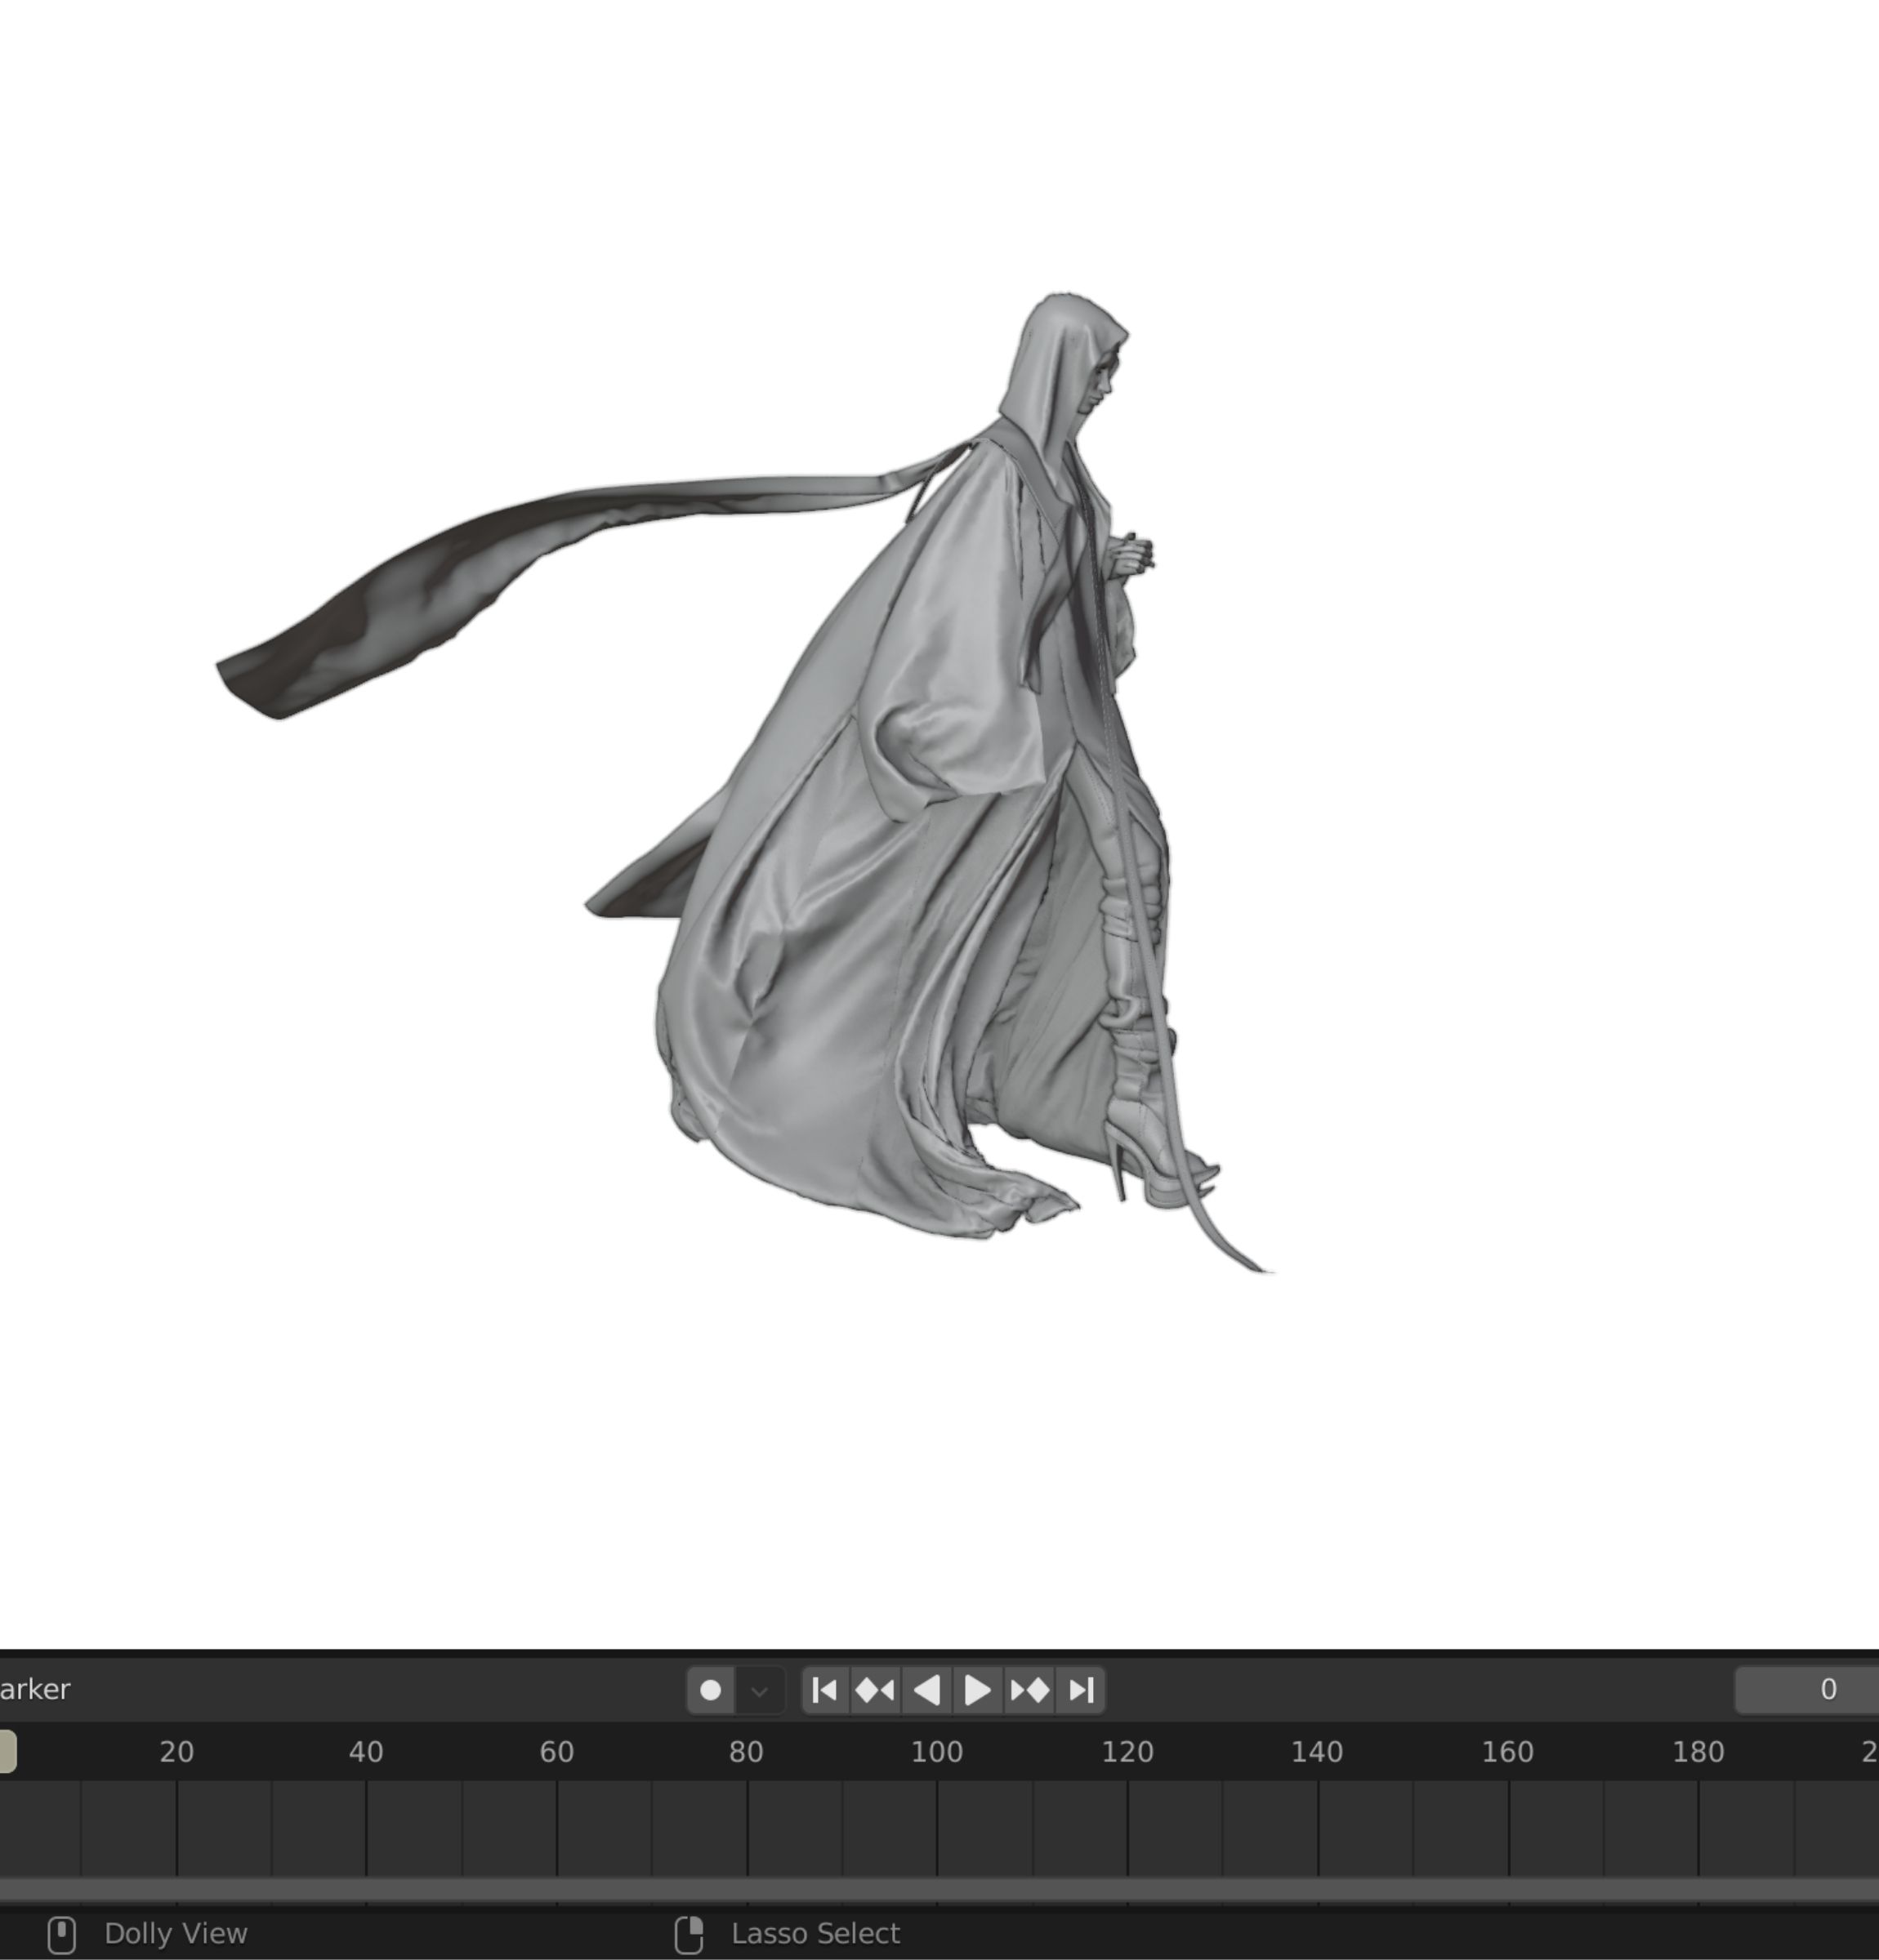Viewport: 1879px width, 1960px height.
Task: Jump to previous keyframe
Action: (876, 1690)
